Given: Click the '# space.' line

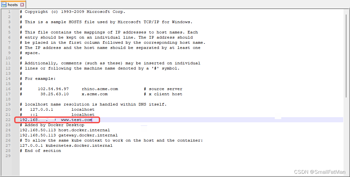Looking at the screenshot, I should 30,53.
